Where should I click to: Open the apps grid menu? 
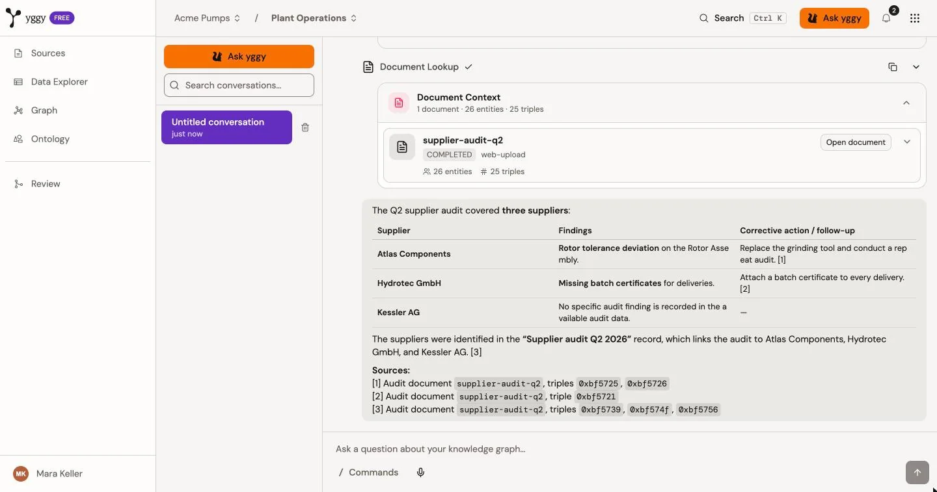click(915, 18)
